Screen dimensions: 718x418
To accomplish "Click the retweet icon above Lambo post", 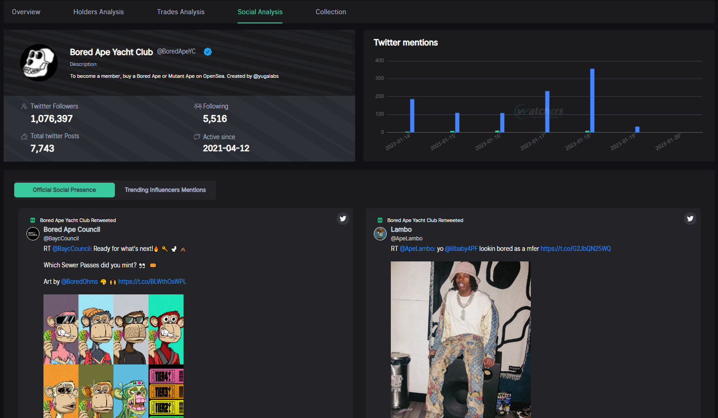I will [380, 220].
